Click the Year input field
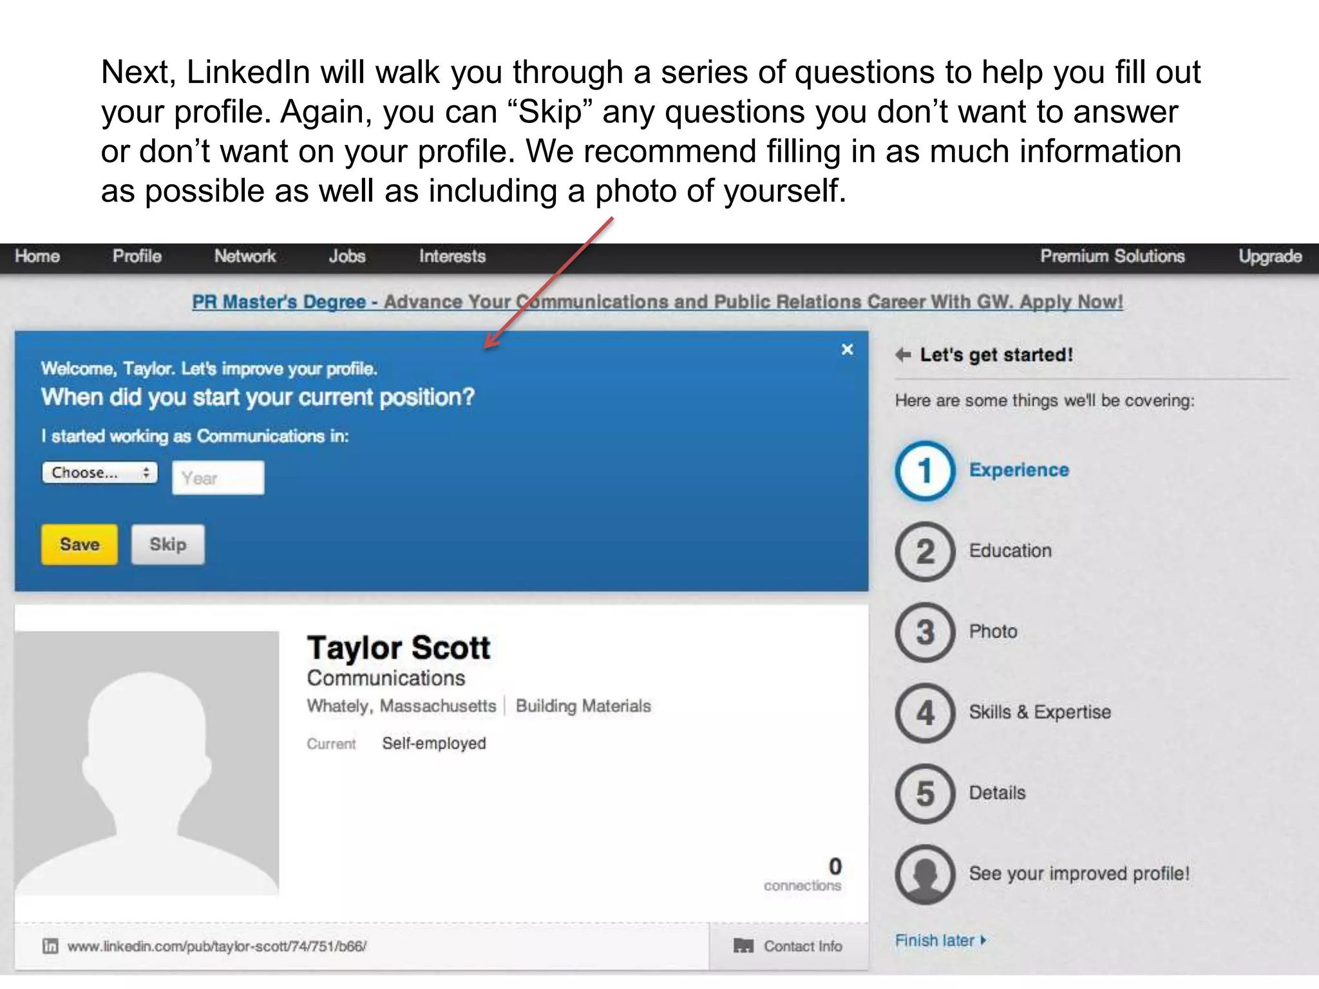 (x=218, y=478)
